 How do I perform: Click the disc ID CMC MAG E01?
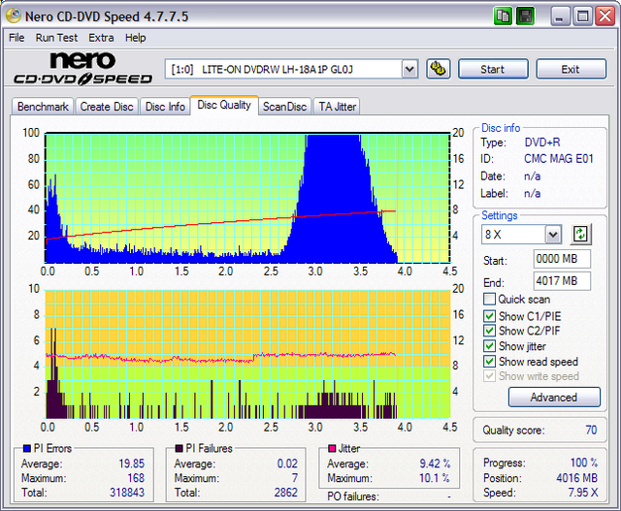(x=559, y=159)
